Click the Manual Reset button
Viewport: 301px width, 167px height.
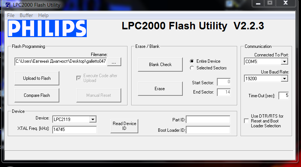[99, 95]
